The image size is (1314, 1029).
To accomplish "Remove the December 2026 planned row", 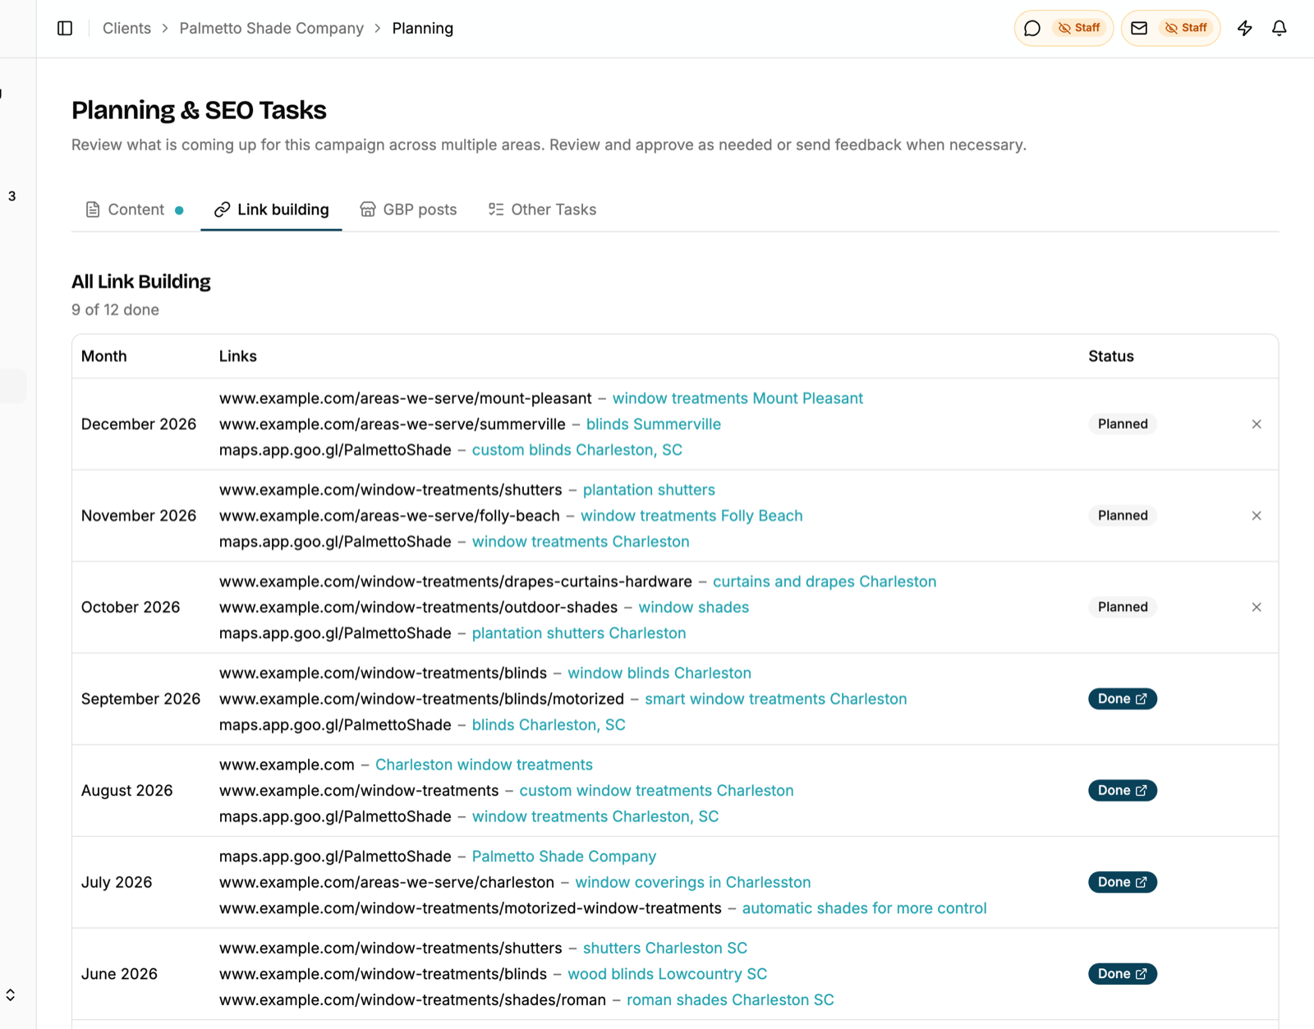I will [x=1257, y=425].
